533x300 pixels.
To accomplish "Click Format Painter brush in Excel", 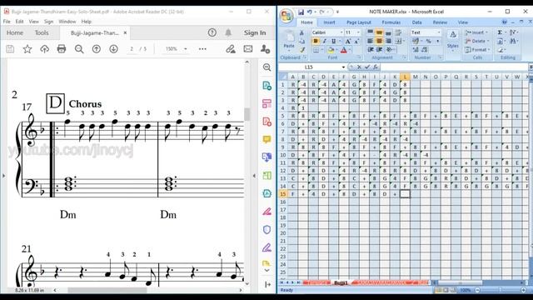I will coord(301,50).
